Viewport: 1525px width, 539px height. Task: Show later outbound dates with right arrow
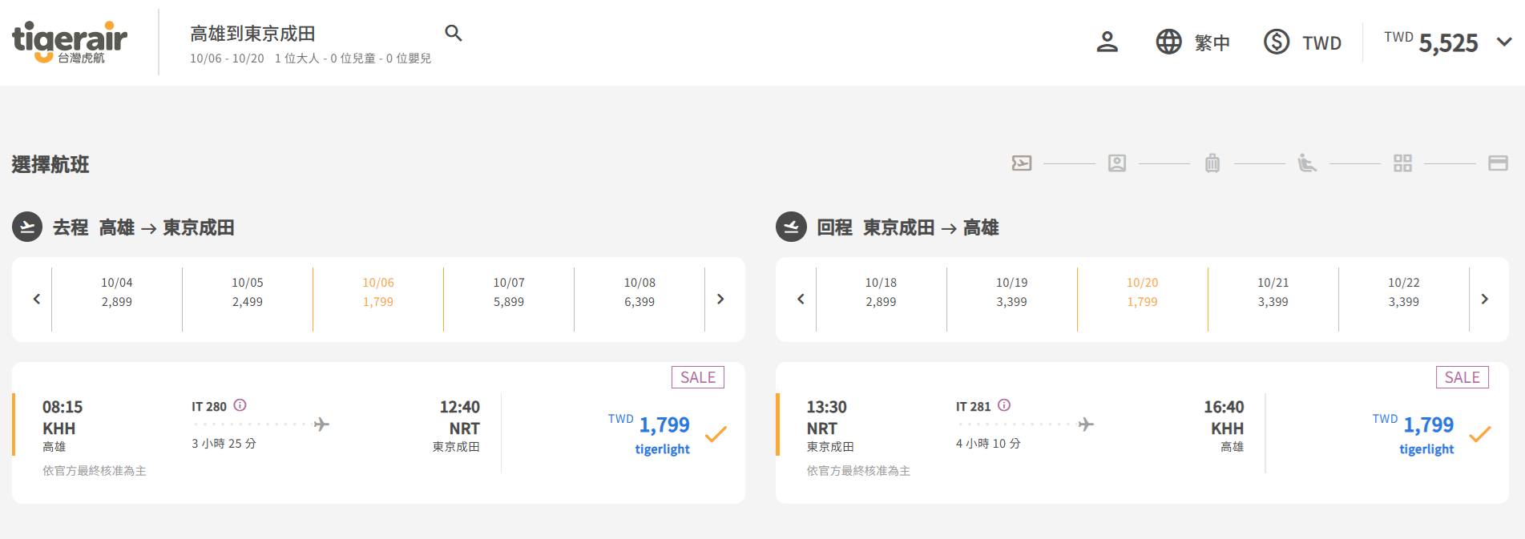coord(720,299)
